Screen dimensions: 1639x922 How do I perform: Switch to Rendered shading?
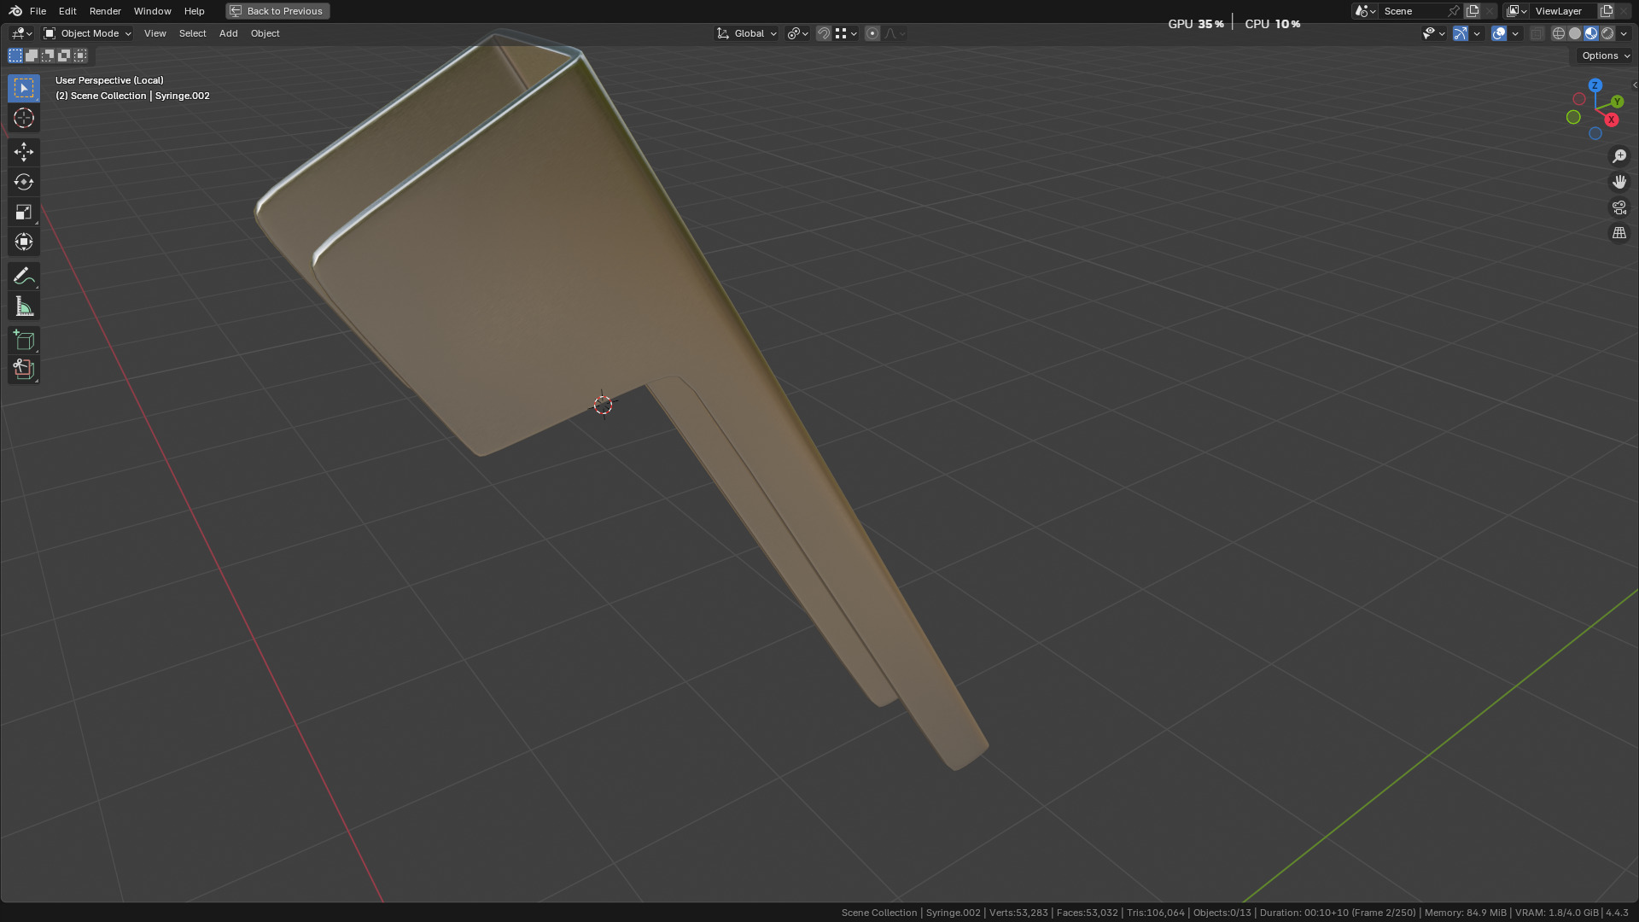pyautogui.click(x=1607, y=33)
